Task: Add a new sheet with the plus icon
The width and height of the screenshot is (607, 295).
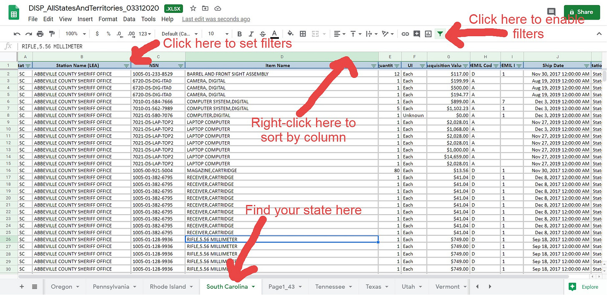Action: [x=22, y=287]
